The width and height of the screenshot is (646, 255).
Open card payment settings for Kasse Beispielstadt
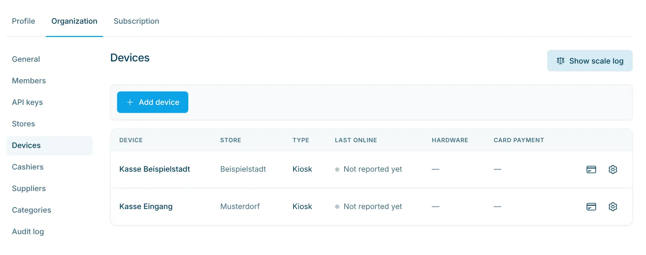591,170
